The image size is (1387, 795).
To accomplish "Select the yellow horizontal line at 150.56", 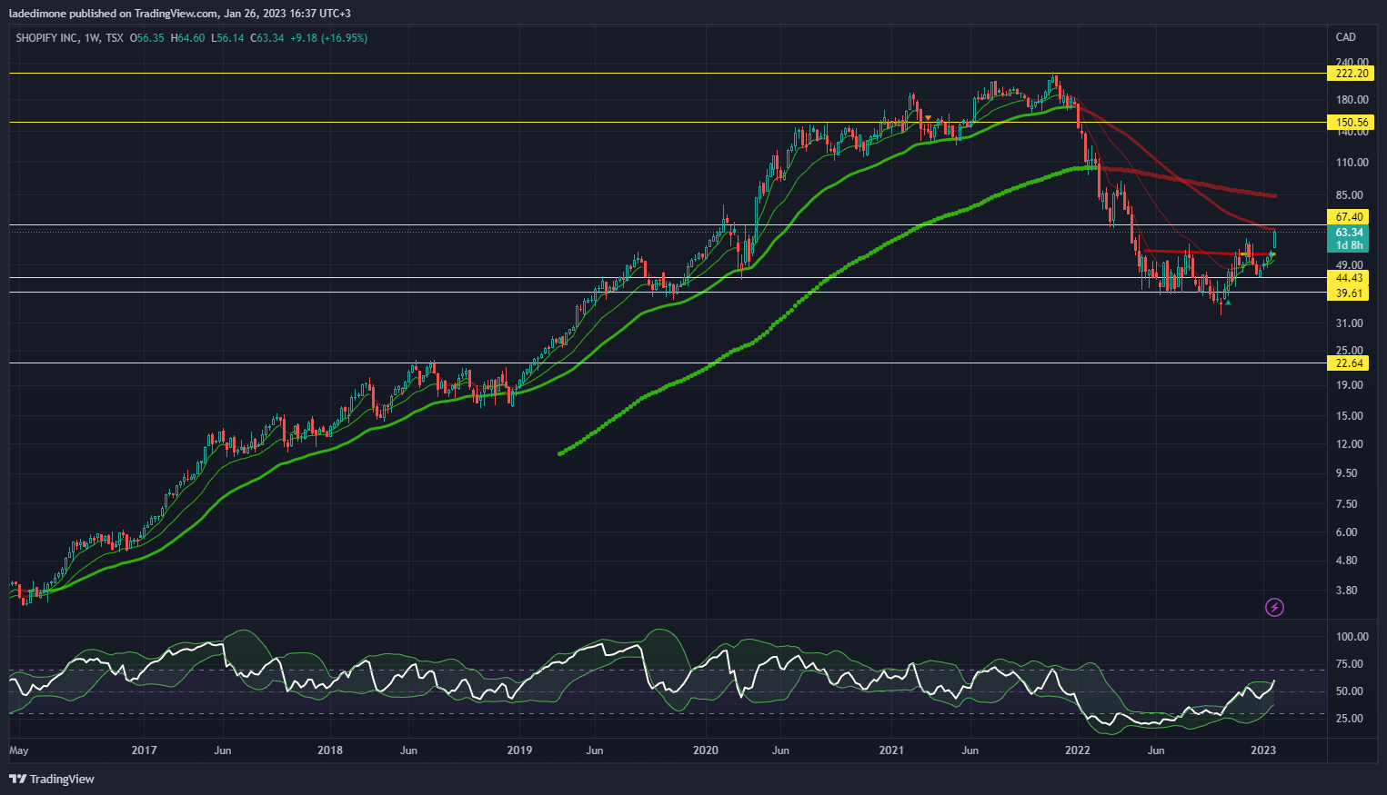I will point(668,122).
